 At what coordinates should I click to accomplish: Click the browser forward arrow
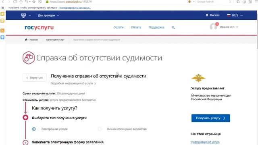pos(9,2)
